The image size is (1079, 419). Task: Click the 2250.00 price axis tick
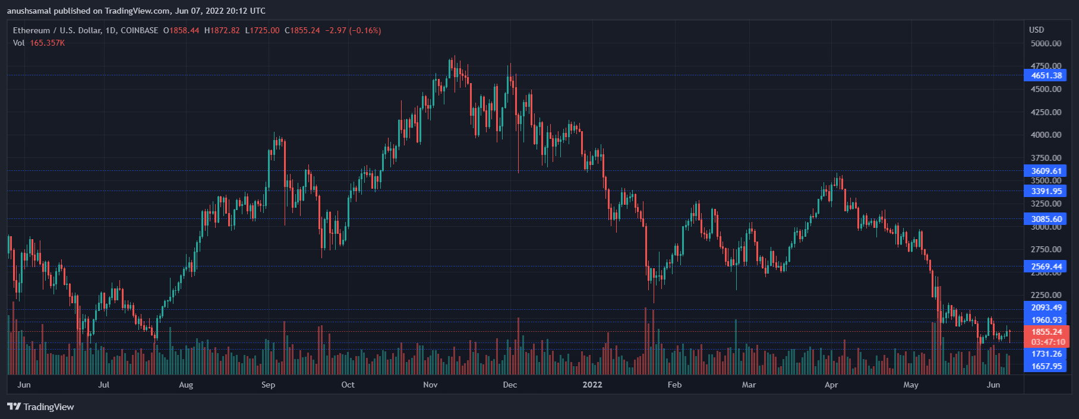[x=1046, y=295]
